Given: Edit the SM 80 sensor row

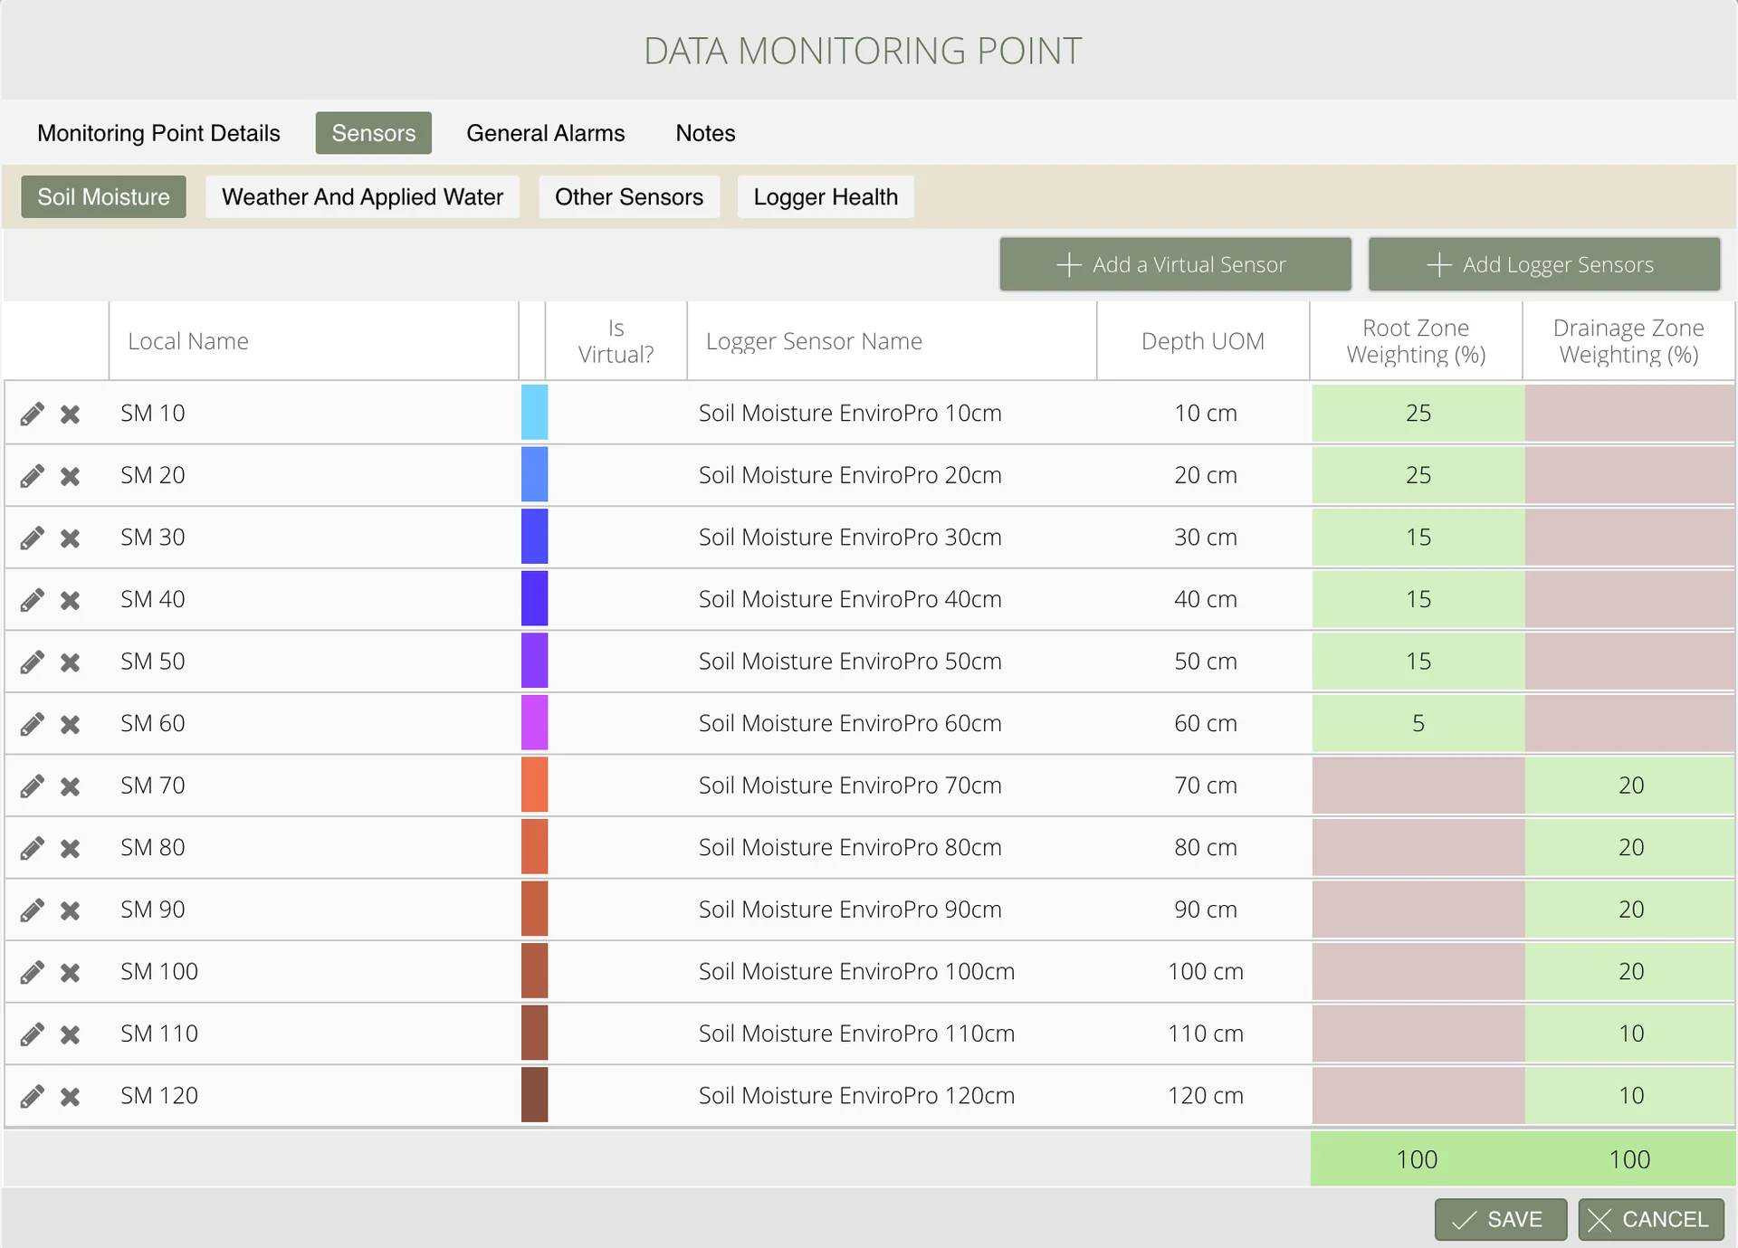Looking at the screenshot, I should tap(33, 848).
